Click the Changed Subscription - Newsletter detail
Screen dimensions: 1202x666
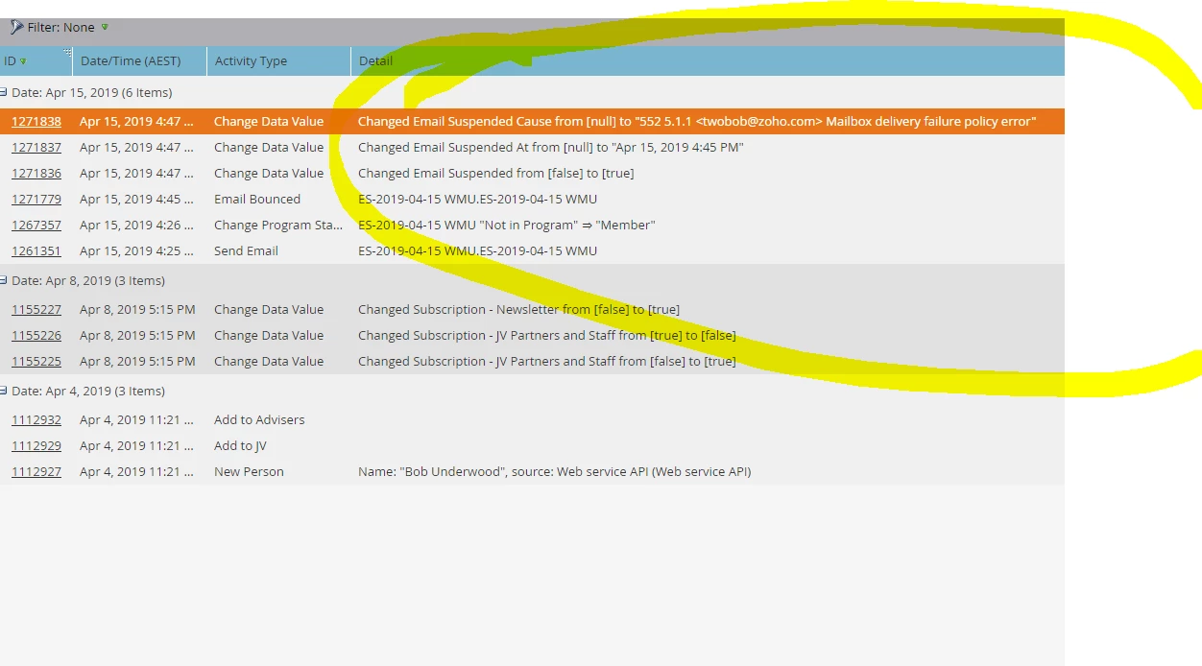[x=518, y=310]
